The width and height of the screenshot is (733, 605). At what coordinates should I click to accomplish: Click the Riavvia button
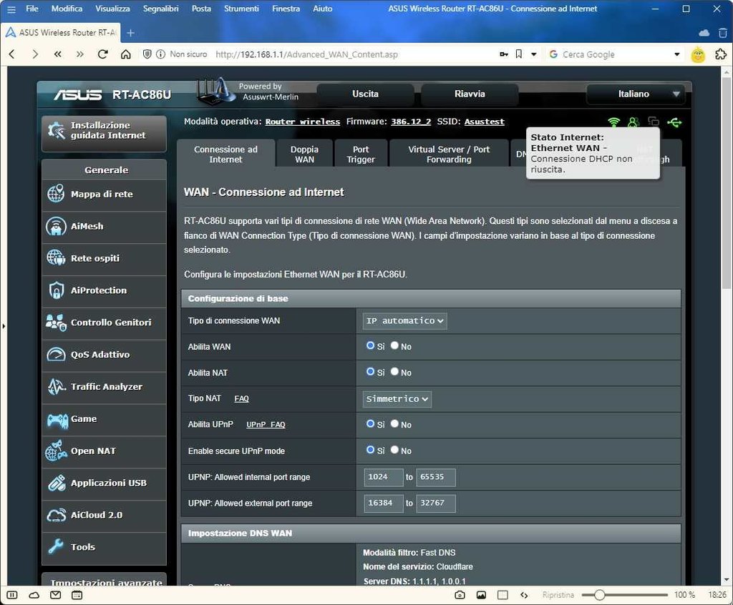click(x=470, y=94)
